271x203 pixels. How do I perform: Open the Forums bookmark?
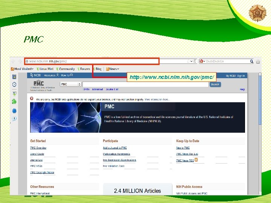[84, 69]
